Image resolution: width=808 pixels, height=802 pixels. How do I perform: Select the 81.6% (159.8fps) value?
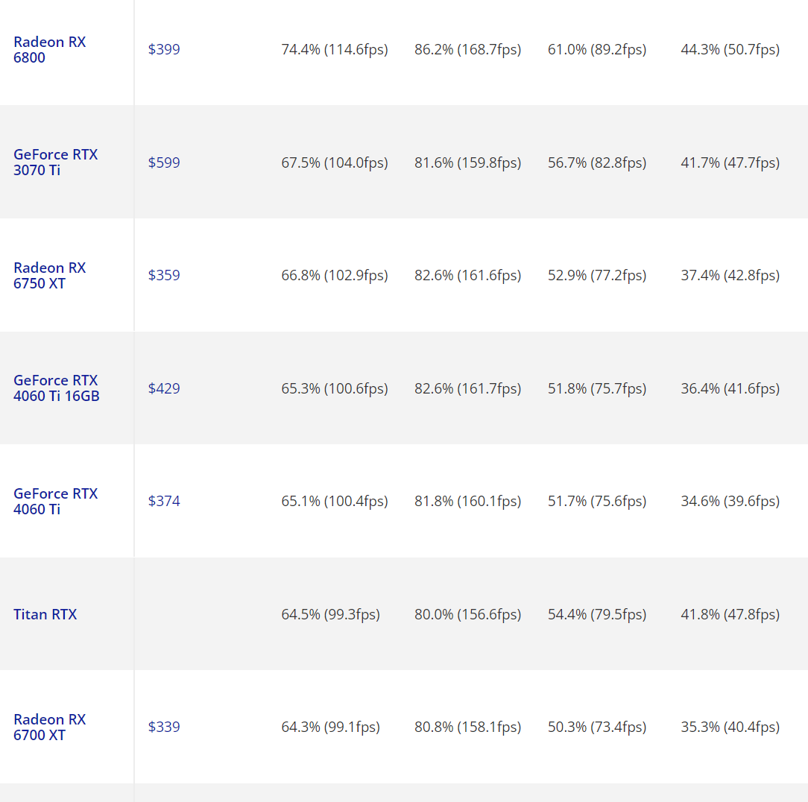(x=468, y=162)
